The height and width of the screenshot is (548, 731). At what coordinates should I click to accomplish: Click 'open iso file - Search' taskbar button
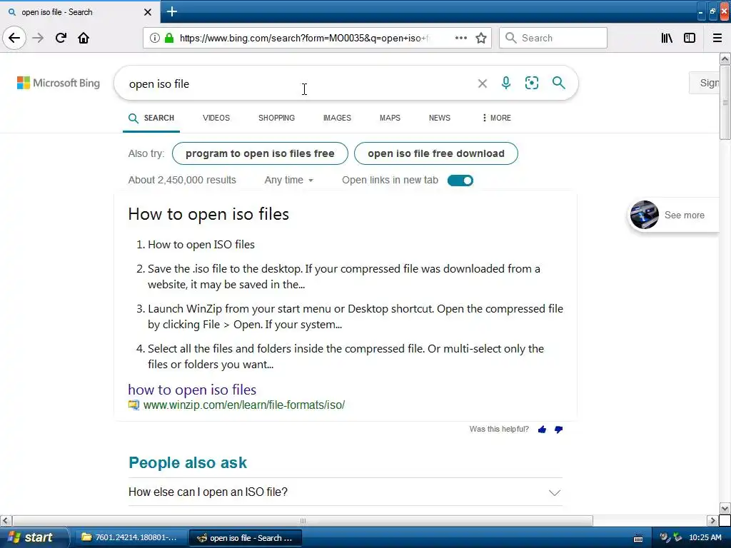(246, 538)
